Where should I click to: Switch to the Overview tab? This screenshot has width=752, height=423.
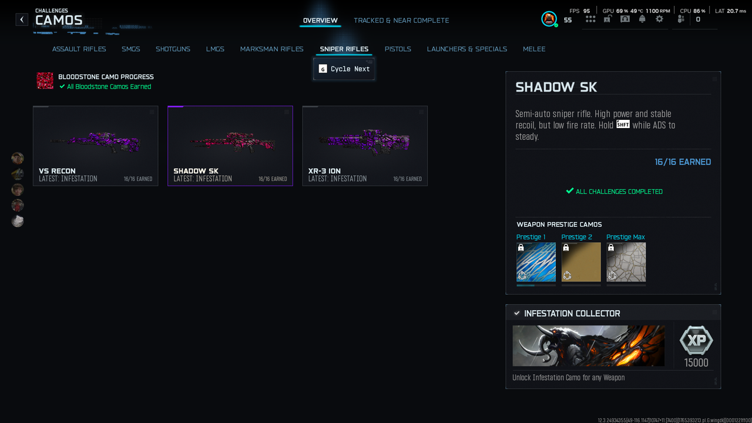(x=320, y=21)
